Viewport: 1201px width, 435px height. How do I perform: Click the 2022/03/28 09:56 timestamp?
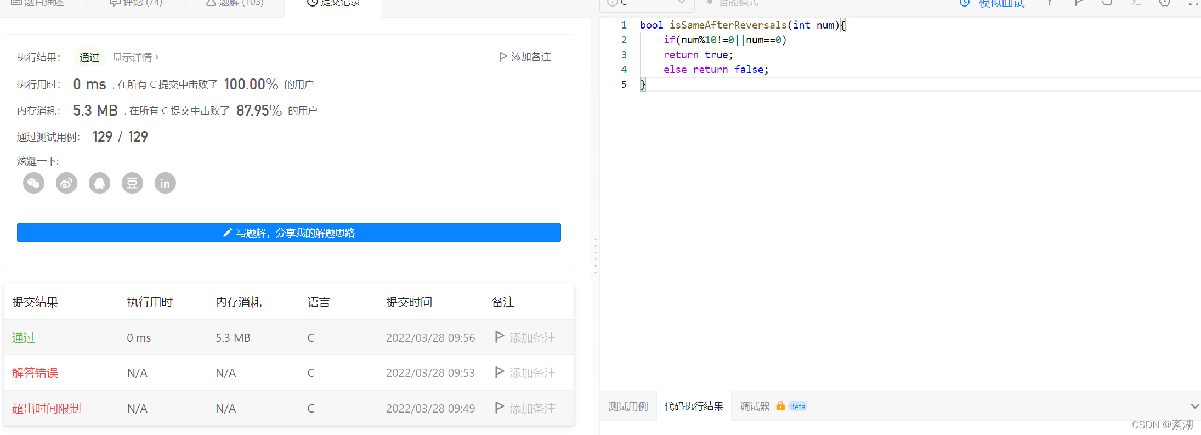click(x=430, y=338)
